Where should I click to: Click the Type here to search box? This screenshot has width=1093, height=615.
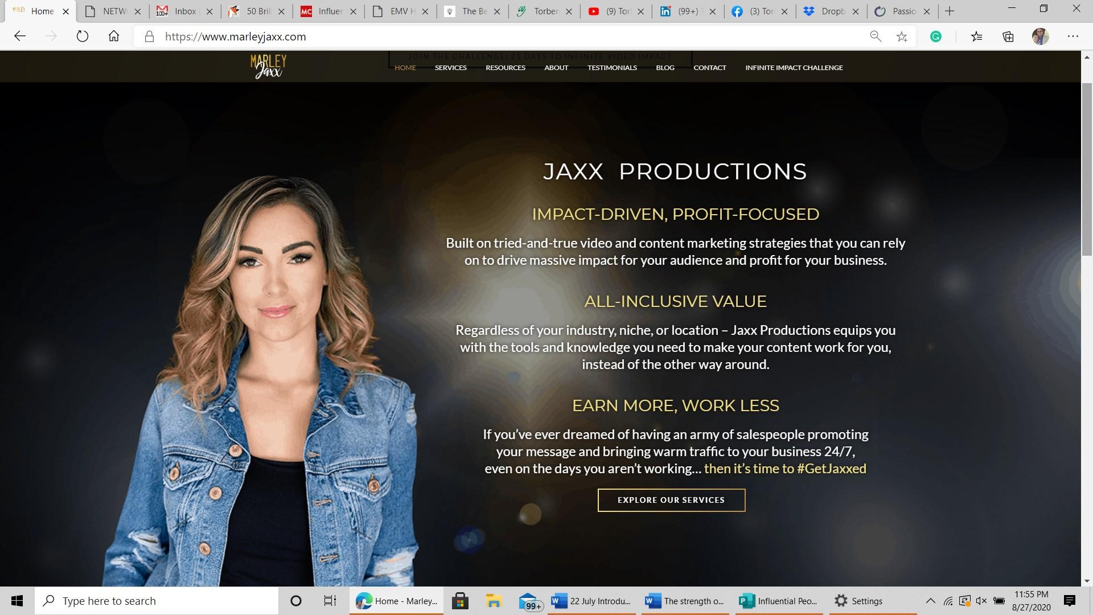pyautogui.click(x=157, y=601)
